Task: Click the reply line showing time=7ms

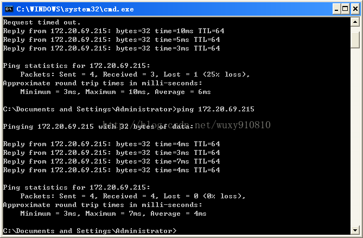Action: [111, 161]
